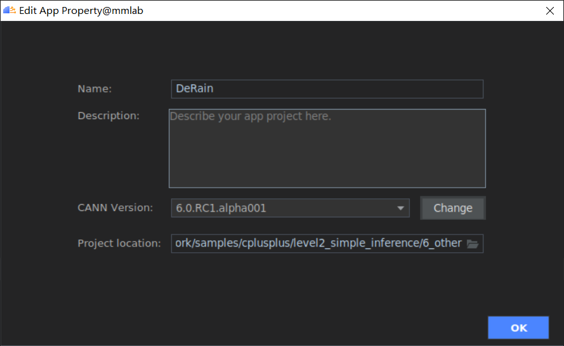Image resolution: width=564 pixels, height=346 pixels.
Task: Click '6_other' at end of project path
Action: coord(443,243)
